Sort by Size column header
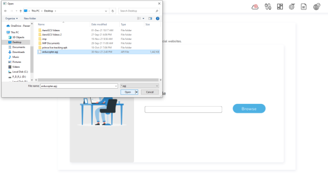328x185 pixels. click(148, 24)
